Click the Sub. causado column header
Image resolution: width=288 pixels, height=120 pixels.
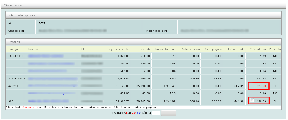tap(191, 49)
